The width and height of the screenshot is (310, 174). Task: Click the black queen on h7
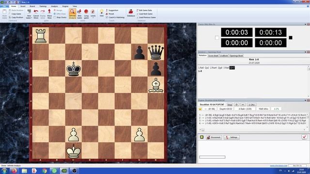tap(156, 52)
